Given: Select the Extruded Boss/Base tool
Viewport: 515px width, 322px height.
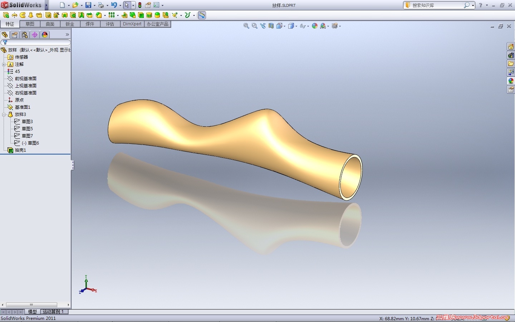Looking at the screenshot, I should pyautogui.click(x=6, y=15).
